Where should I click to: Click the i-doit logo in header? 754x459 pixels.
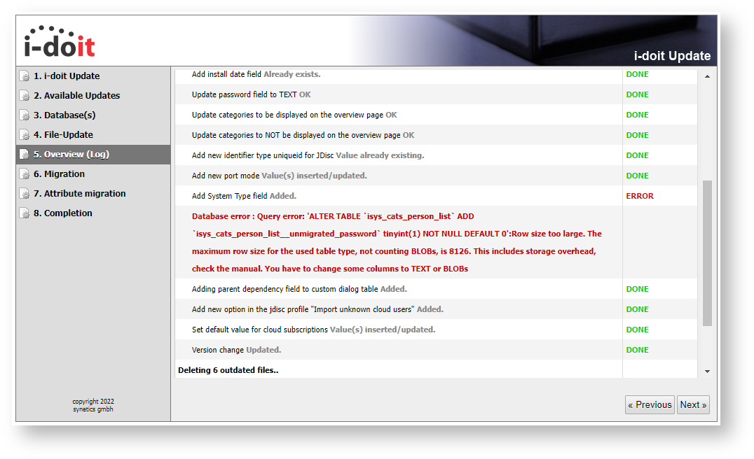[x=59, y=43]
